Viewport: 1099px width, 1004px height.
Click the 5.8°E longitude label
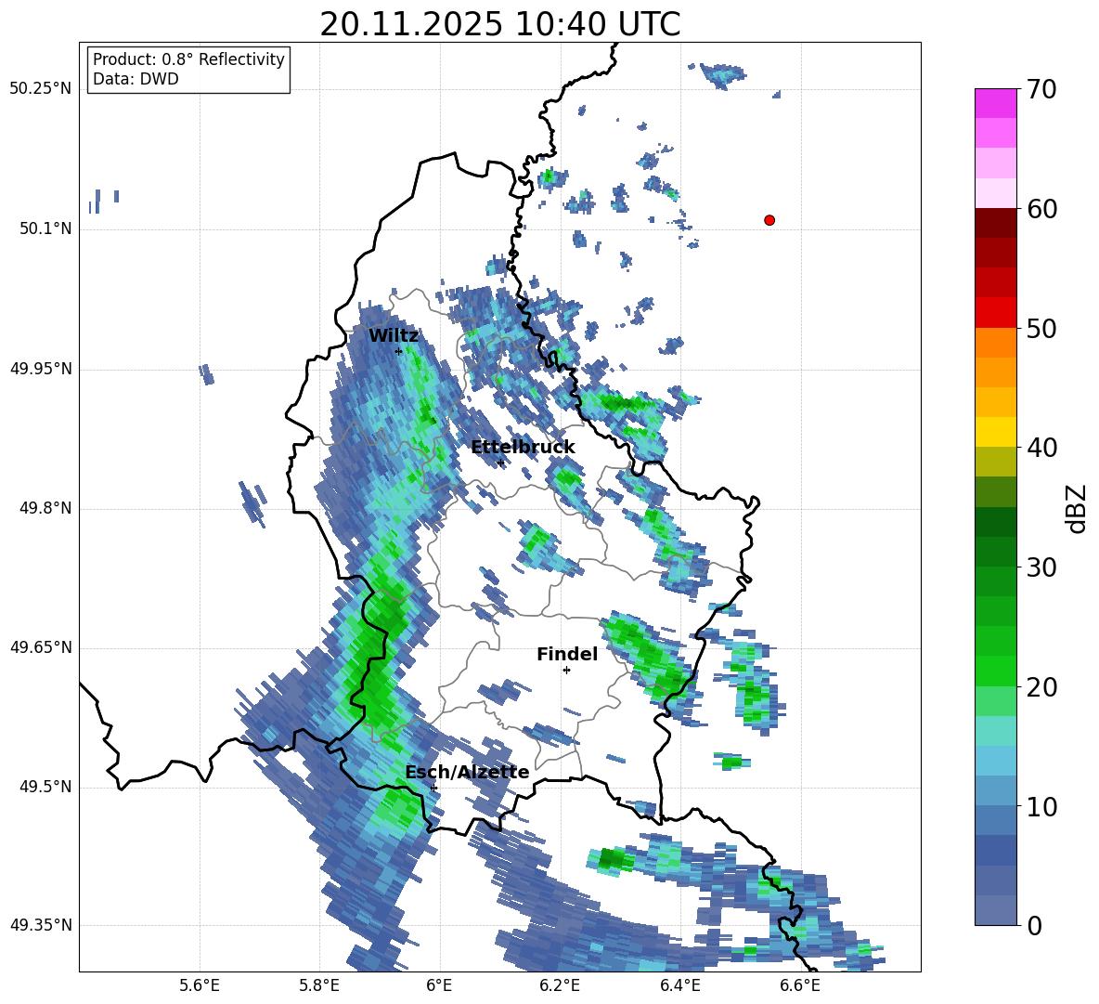coord(319,985)
